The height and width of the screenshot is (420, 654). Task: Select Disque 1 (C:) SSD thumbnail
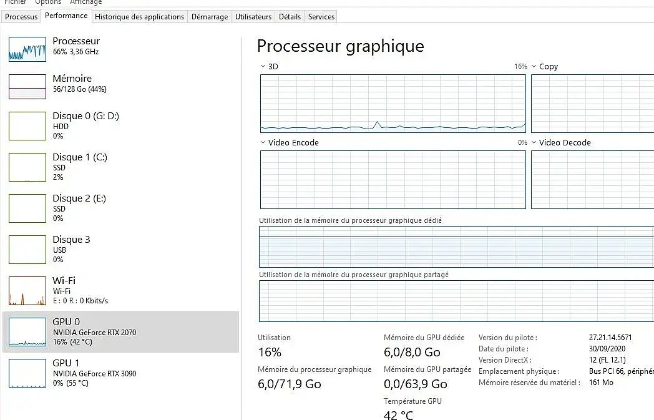[27, 167]
